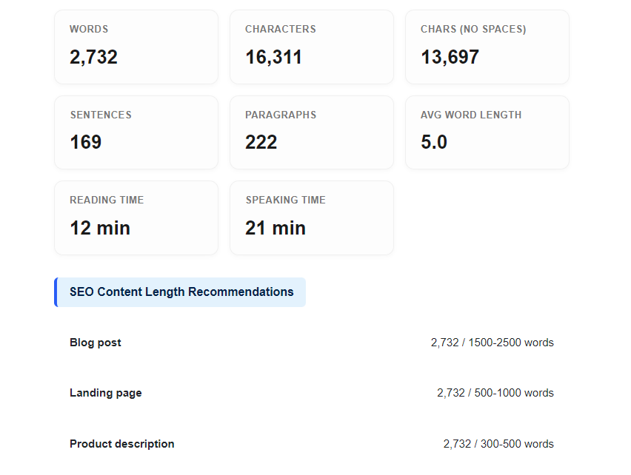The width and height of the screenshot is (631, 475).
Task: Click the 300-500 words recommendation text
Action: [517, 444]
